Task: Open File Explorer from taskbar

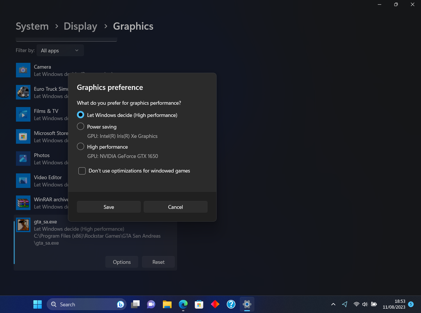Action: [x=167, y=304]
